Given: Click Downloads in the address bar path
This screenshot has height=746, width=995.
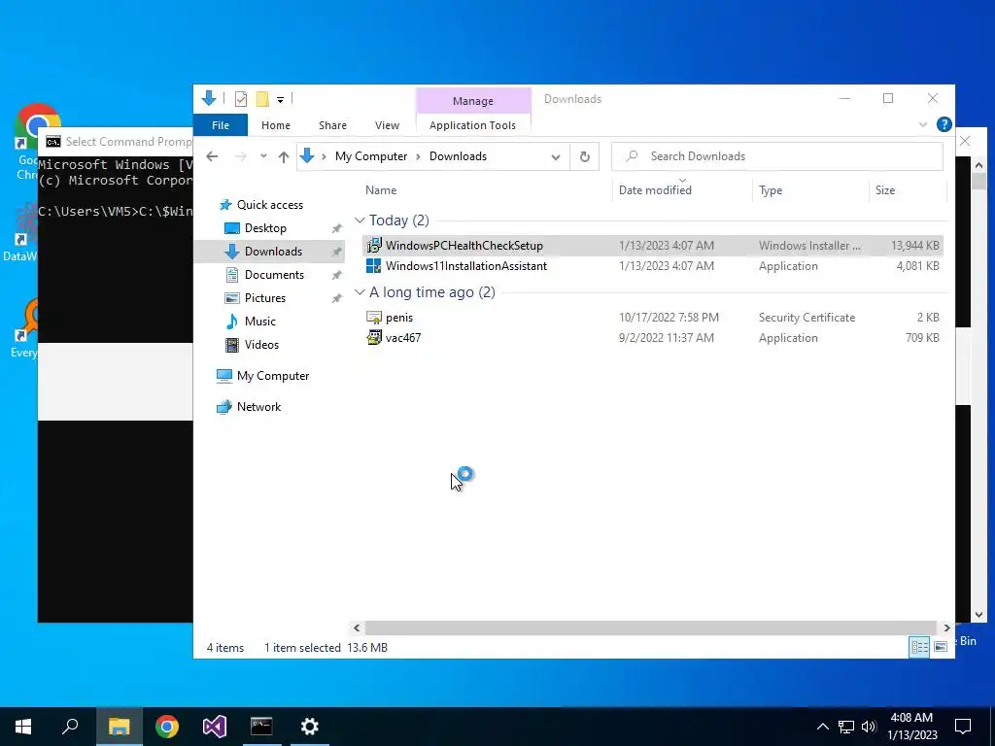Looking at the screenshot, I should pyautogui.click(x=458, y=156).
